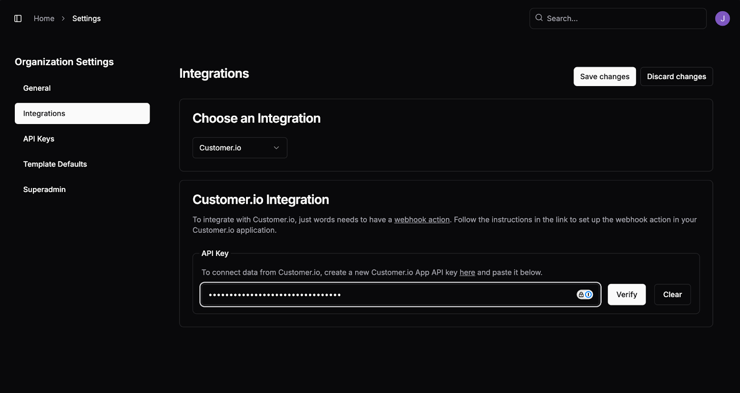Screen dimensions: 740x393
Task: Open the General settings section
Action: 37,88
